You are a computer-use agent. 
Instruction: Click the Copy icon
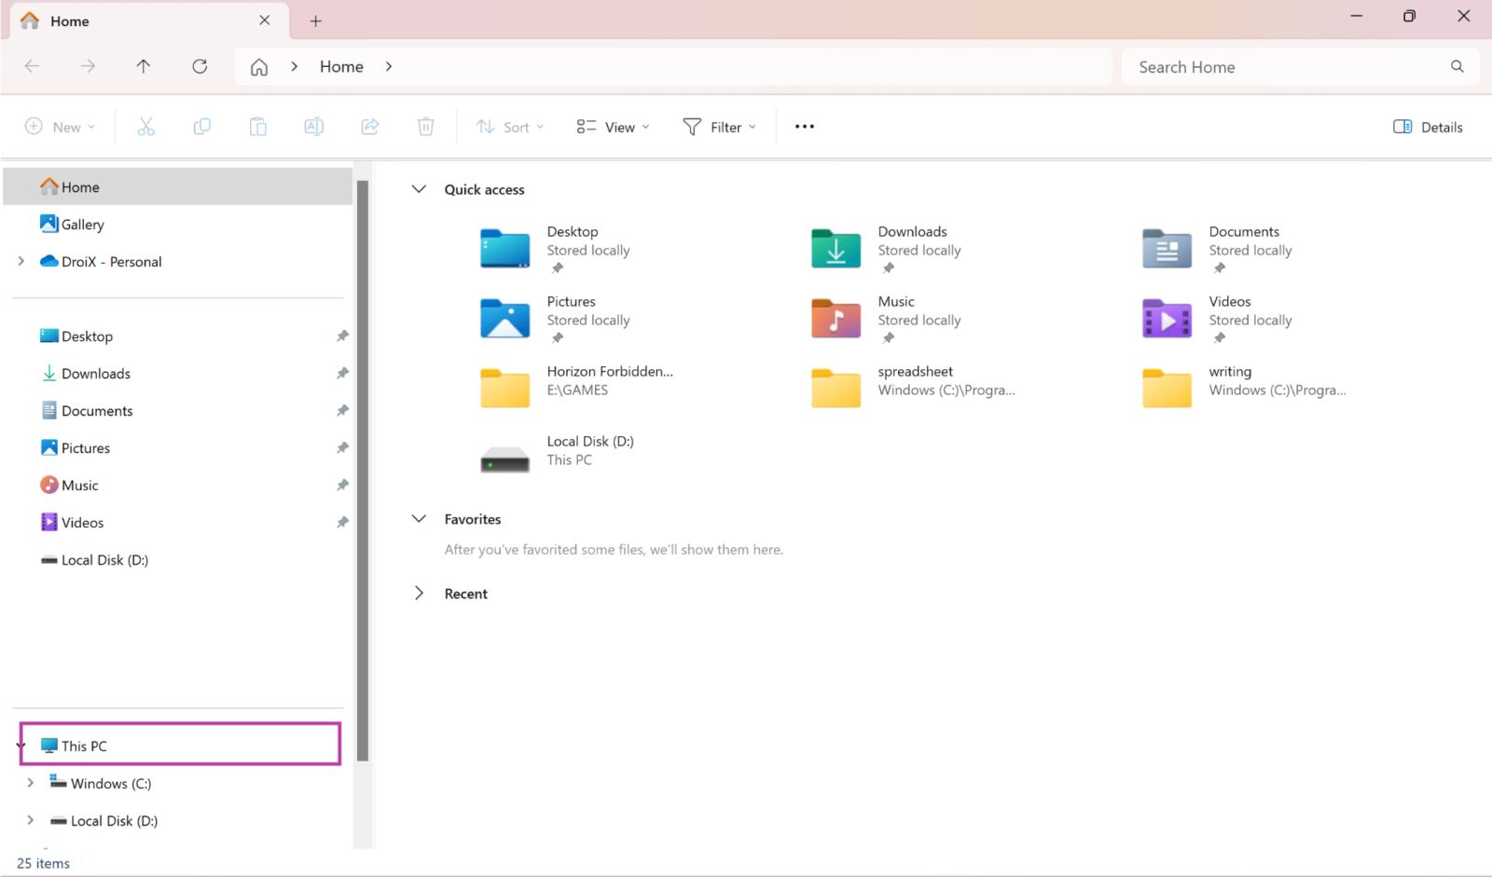pyautogui.click(x=201, y=126)
